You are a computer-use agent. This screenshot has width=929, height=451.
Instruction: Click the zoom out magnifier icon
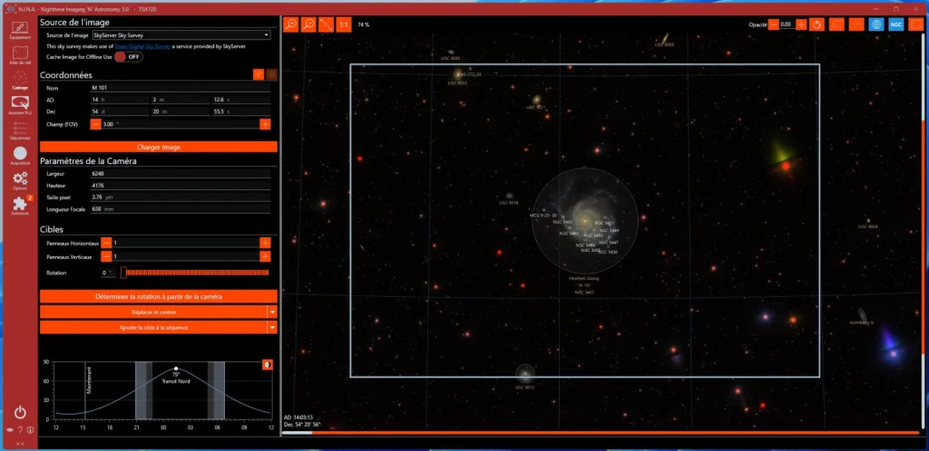pos(308,24)
